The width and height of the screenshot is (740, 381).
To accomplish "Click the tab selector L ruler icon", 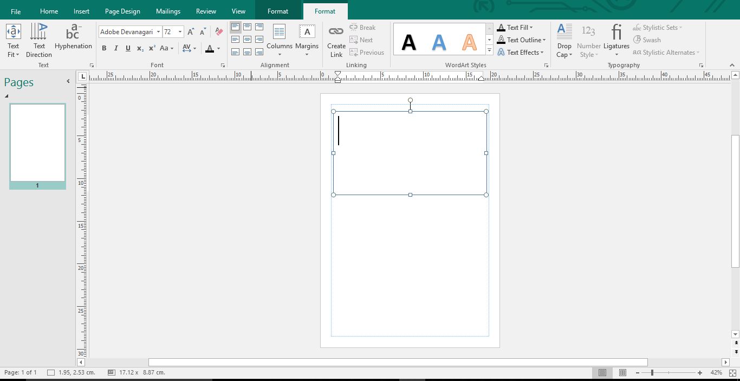I will coord(83,76).
